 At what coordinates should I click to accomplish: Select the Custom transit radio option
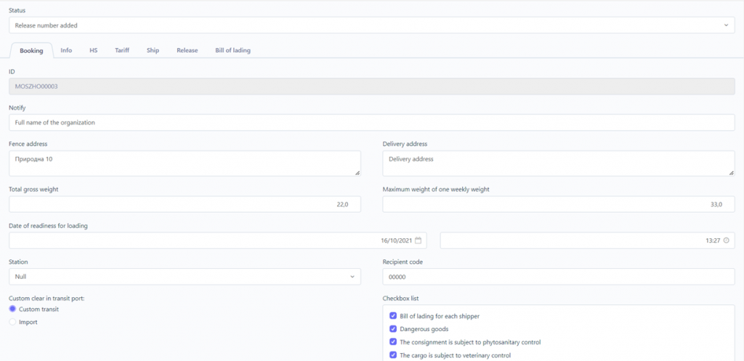point(13,309)
